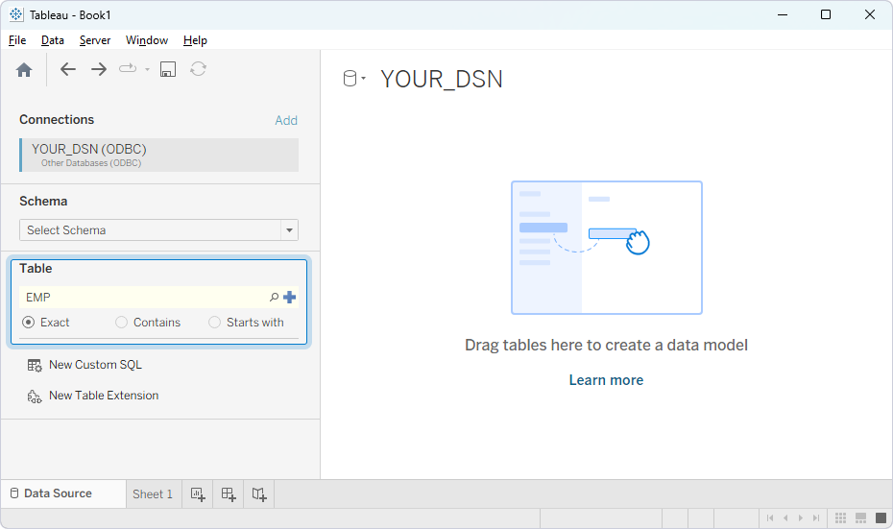
Task: Show the filmstrip view icon in status bar
Action: click(860, 517)
